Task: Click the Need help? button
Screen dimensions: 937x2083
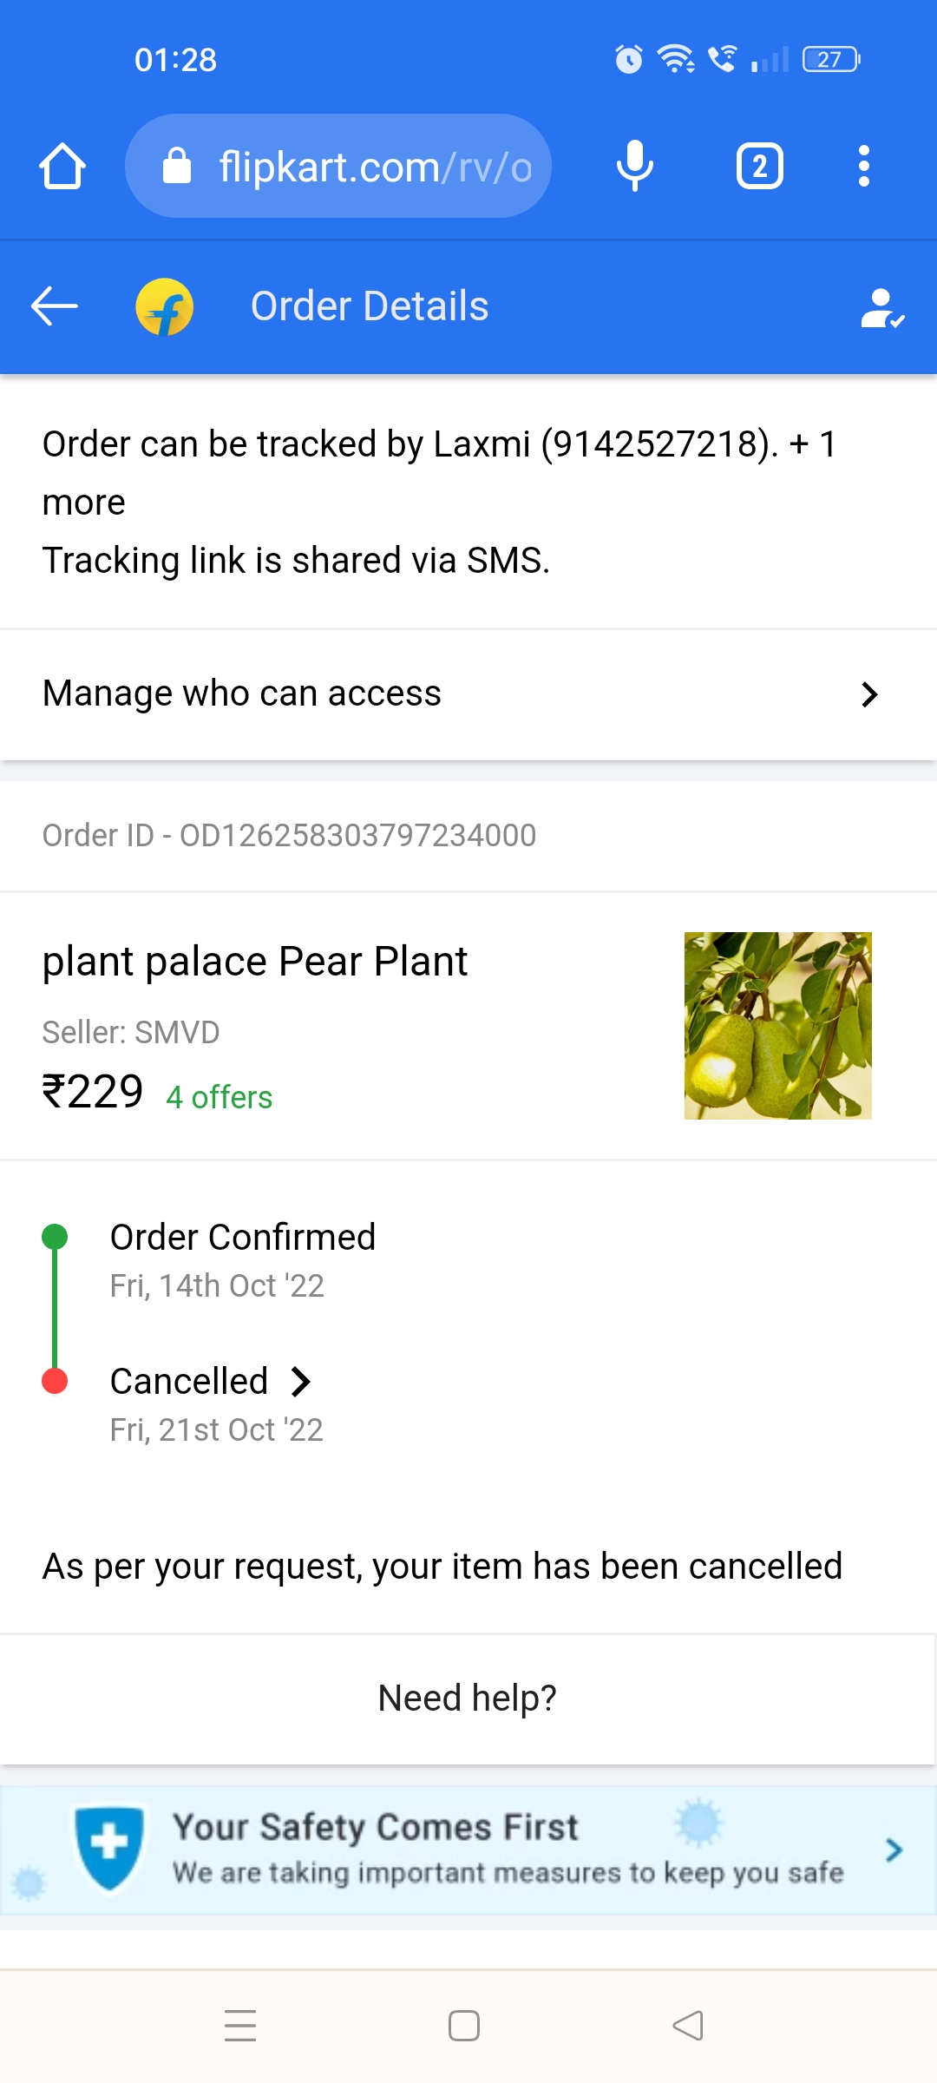Action: tap(468, 1699)
